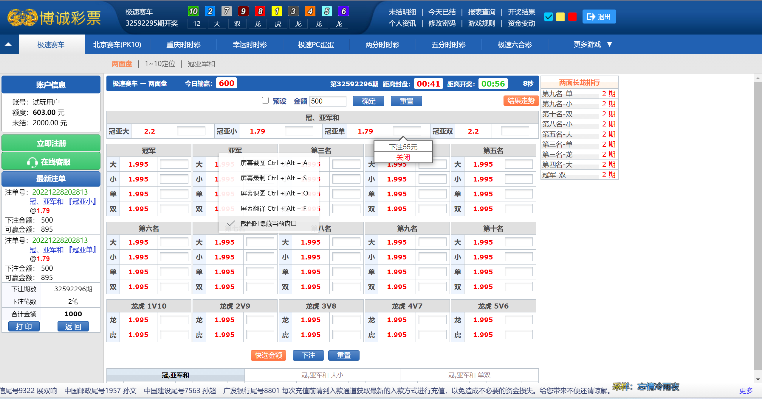762x399 pixels.
Task: Click the purple number 6 ball icon
Action: tap(343, 11)
